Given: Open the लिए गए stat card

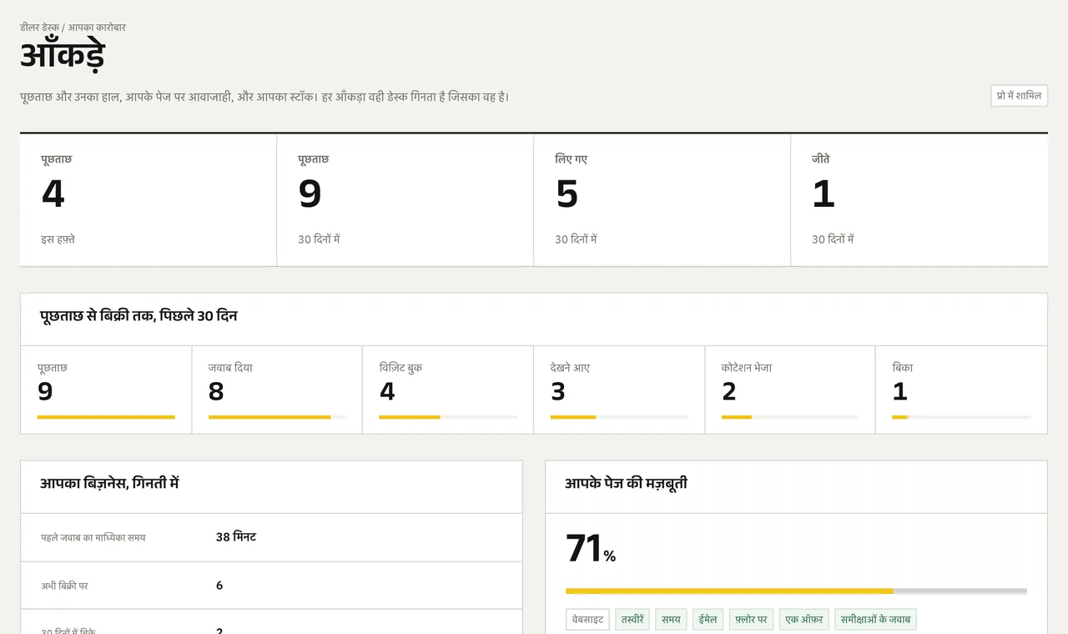Looking at the screenshot, I should (662, 200).
